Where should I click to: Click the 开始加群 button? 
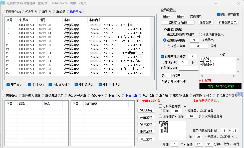pyautogui.click(x=146, y=117)
